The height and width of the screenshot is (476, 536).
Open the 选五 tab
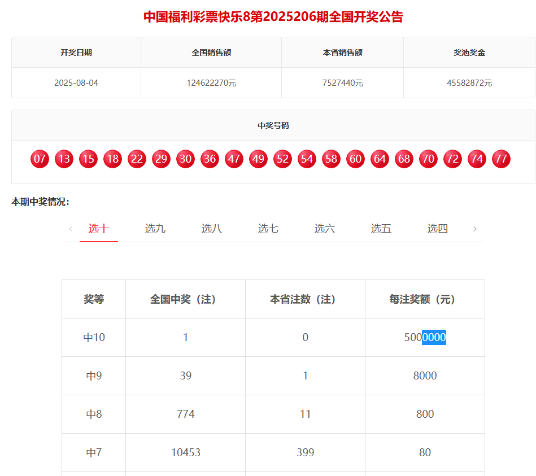pyautogui.click(x=381, y=228)
